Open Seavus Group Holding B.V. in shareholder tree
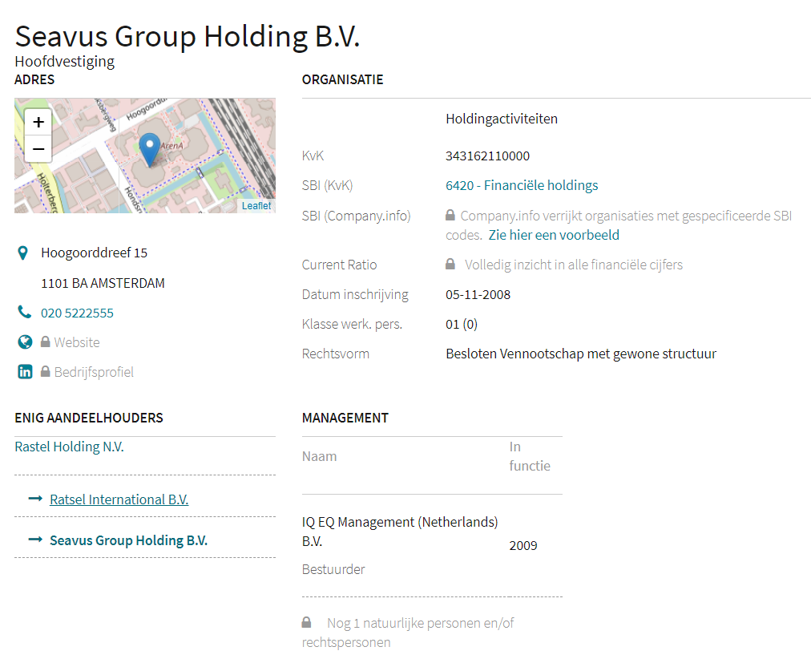Image resolution: width=811 pixels, height=659 pixels. tap(129, 540)
